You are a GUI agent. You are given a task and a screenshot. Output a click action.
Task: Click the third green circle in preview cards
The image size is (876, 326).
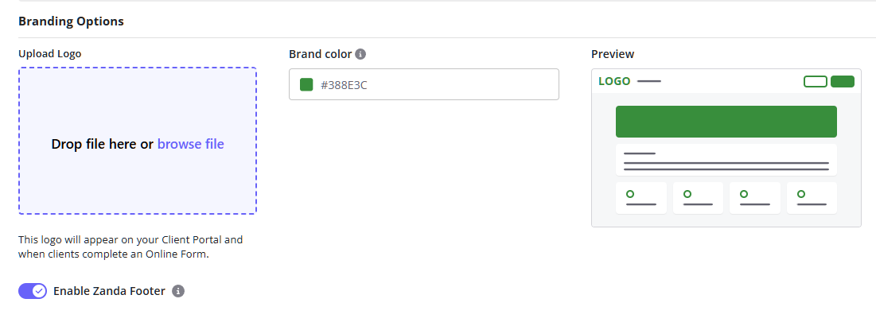[x=744, y=194]
